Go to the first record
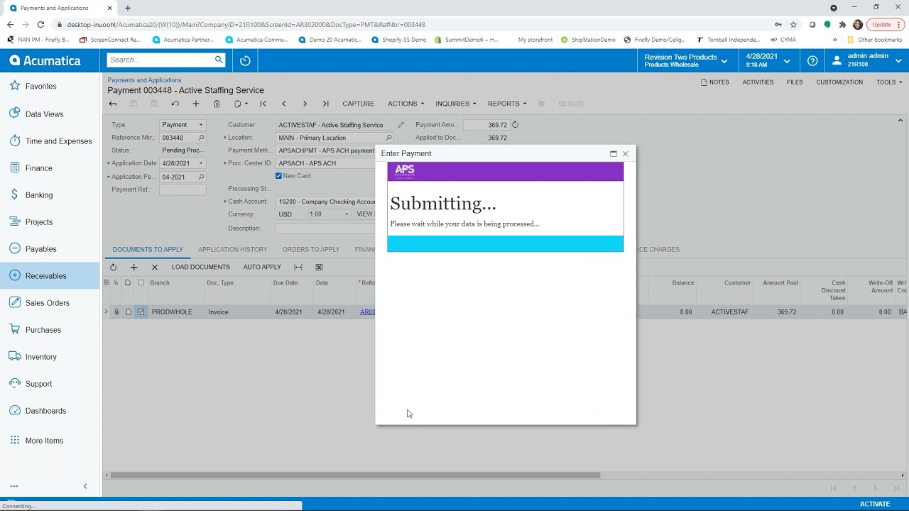The image size is (909, 511). (x=263, y=104)
